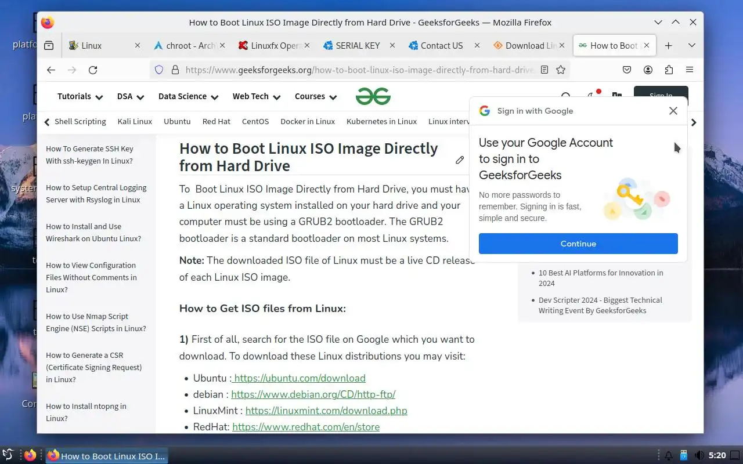The height and width of the screenshot is (464, 743).
Task: Click the translate language icon in header
Action: [616, 96]
